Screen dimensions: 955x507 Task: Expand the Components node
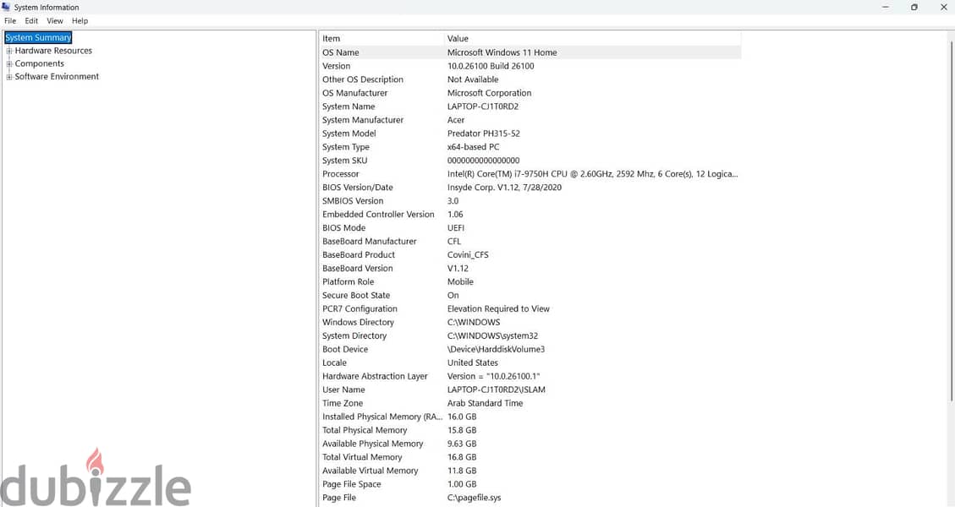coord(9,64)
